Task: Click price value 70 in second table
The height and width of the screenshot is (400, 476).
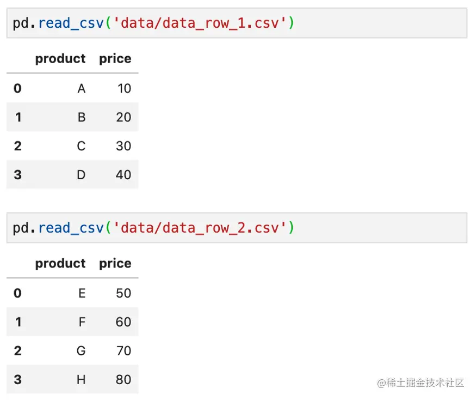Action: (123, 351)
